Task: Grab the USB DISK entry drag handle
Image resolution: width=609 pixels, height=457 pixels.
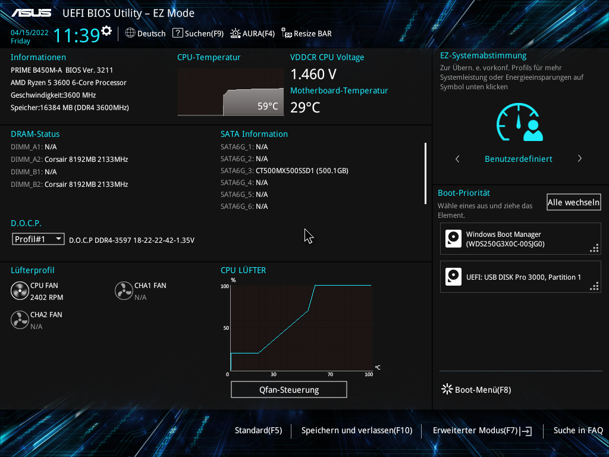Action: point(594,286)
